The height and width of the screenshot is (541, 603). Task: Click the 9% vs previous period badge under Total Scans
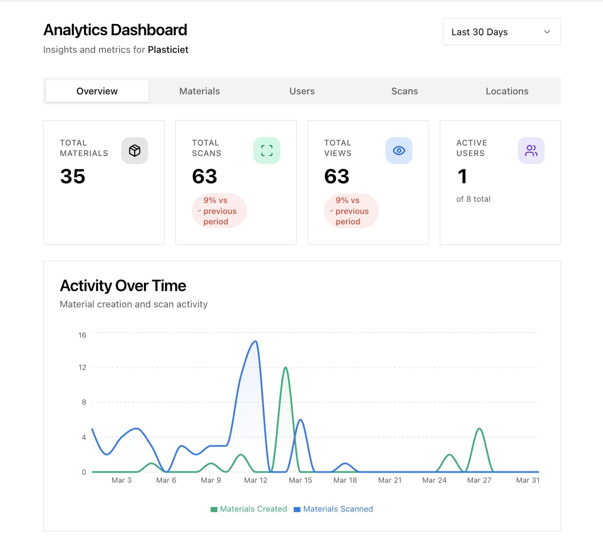tap(219, 211)
